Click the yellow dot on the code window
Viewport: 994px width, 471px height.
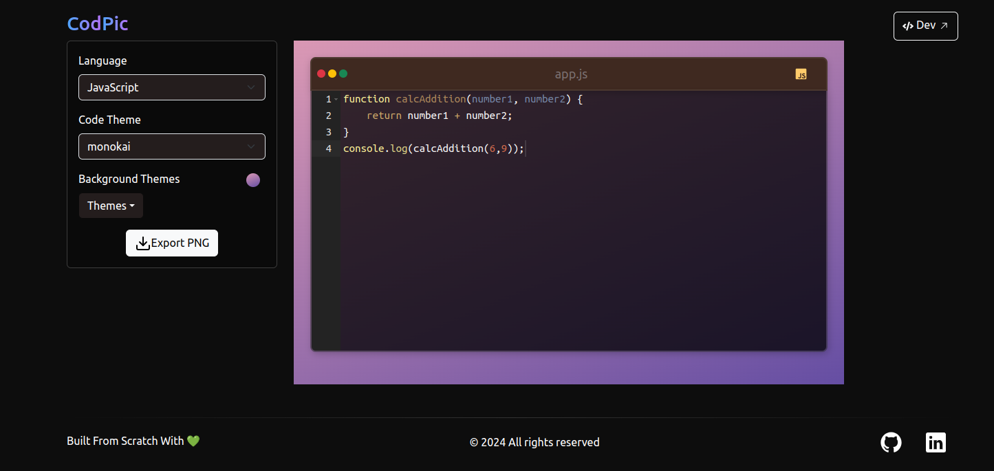[332, 74]
